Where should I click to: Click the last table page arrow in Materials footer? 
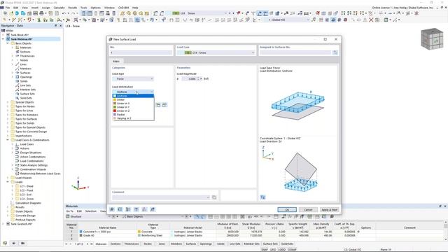click(x=92, y=244)
